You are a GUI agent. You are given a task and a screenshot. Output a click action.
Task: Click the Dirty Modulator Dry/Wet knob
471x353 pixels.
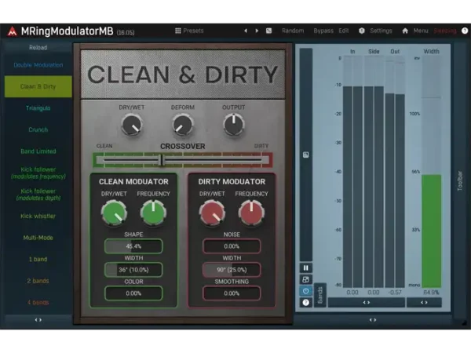point(212,213)
